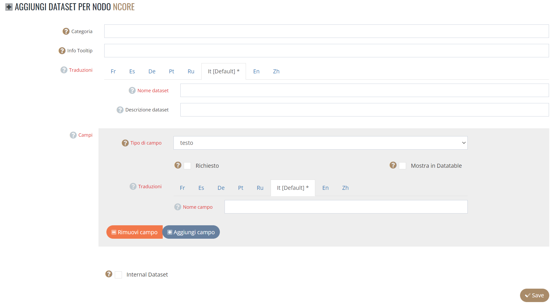Click the help icon beside Mostra in Datatable

[x=393, y=165]
